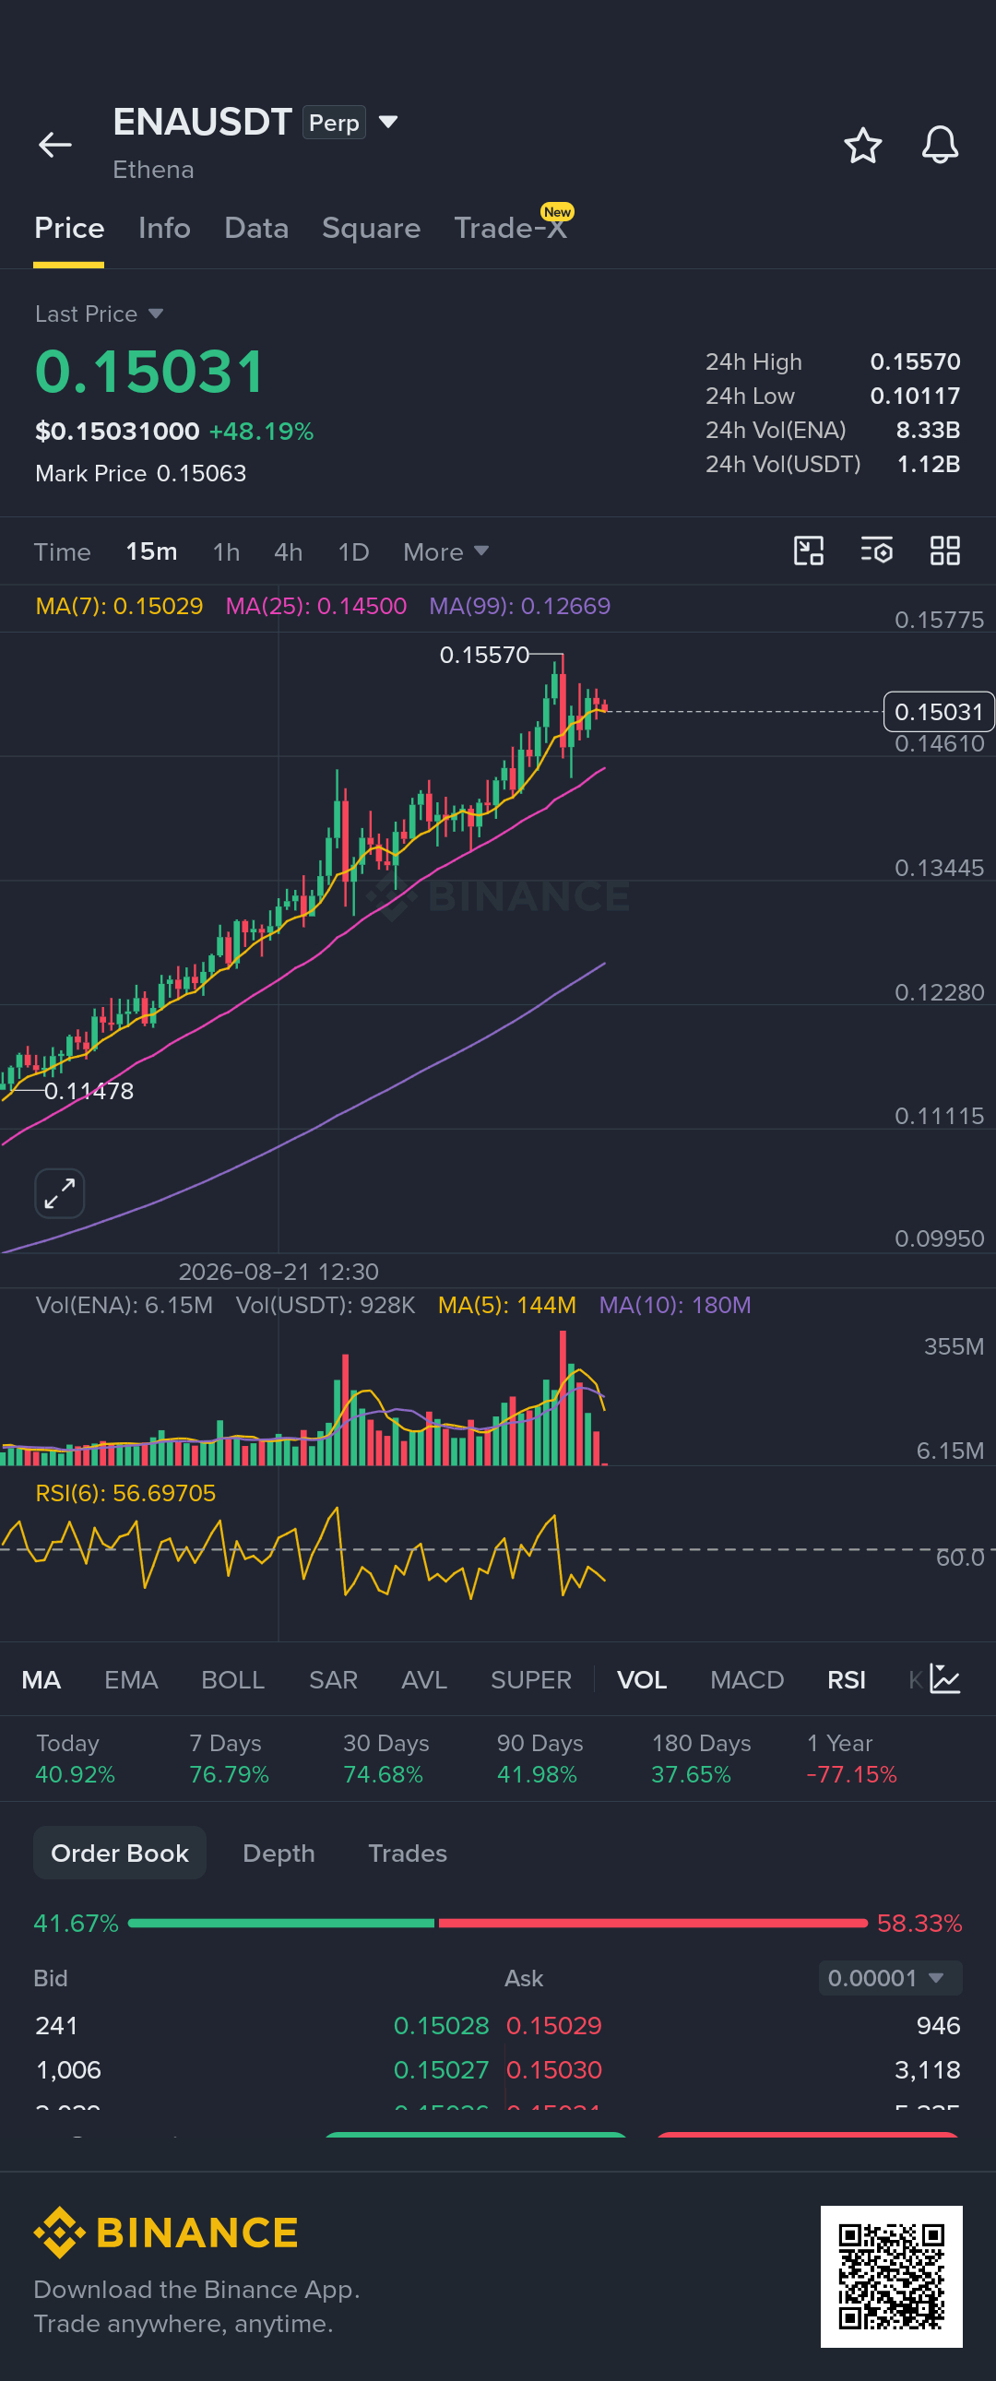
Task: Tap ask price 0.15029
Action: click(554, 2025)
